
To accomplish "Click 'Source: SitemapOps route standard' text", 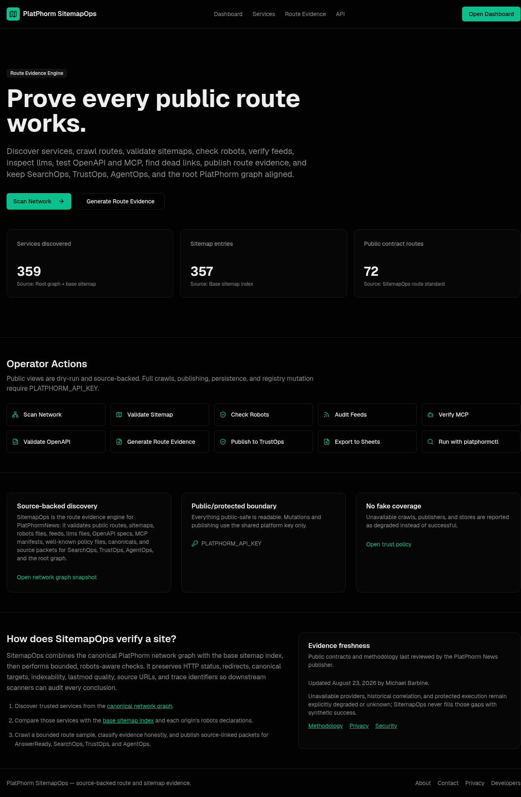I will pyautogui.click(x=404, y=284).
